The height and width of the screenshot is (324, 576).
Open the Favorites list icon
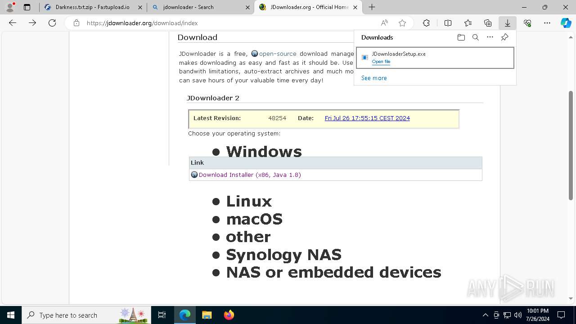(468, 23)
